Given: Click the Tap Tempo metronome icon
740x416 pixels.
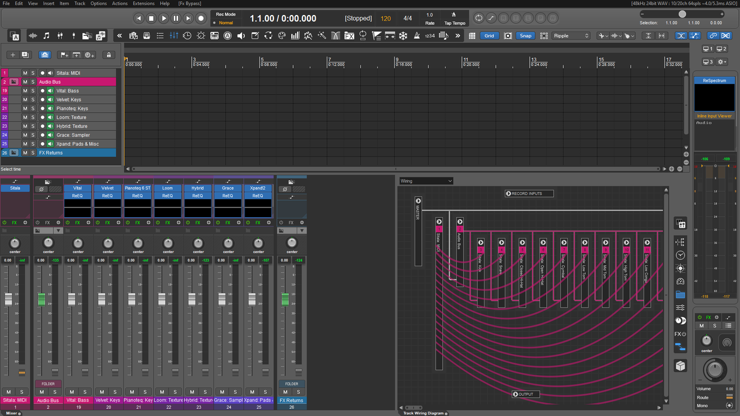Looking at the screenshot, I should 454,15.
